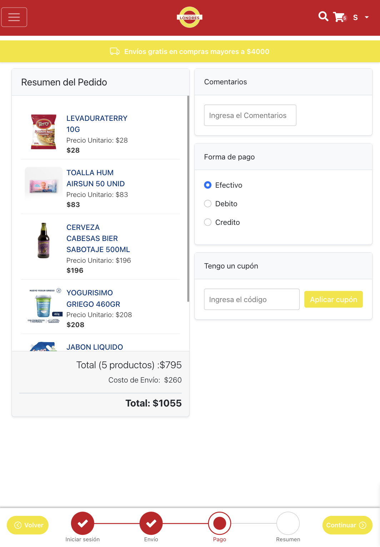Click the Resumen step circle

tap(288, 523)
